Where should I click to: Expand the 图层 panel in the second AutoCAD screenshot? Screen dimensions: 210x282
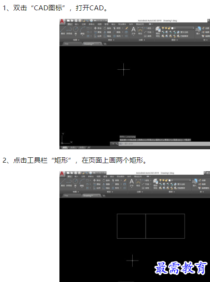point(171,192)
